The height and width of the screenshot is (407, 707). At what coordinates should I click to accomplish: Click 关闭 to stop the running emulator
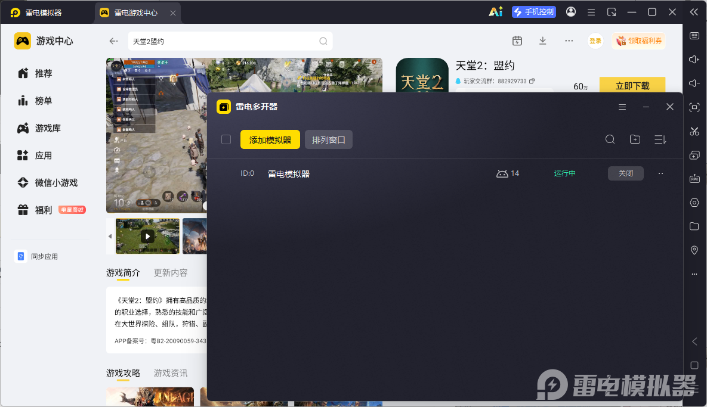point(625,173)
